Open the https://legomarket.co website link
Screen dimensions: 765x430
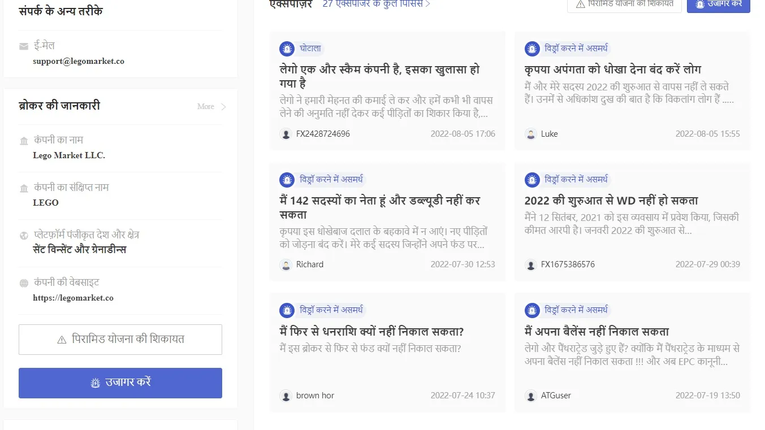[x=74, y=298]
